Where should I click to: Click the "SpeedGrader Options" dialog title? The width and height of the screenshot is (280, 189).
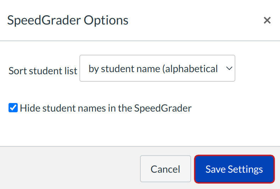(68, 20)
